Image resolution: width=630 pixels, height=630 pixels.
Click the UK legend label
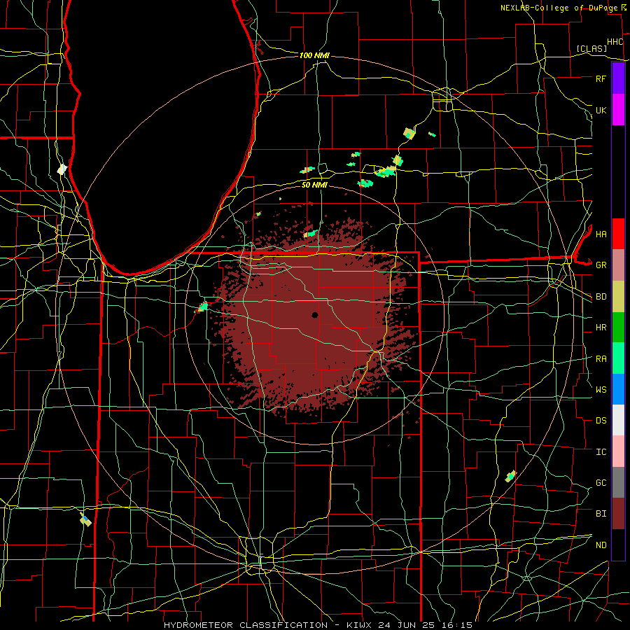click(601, 110)
